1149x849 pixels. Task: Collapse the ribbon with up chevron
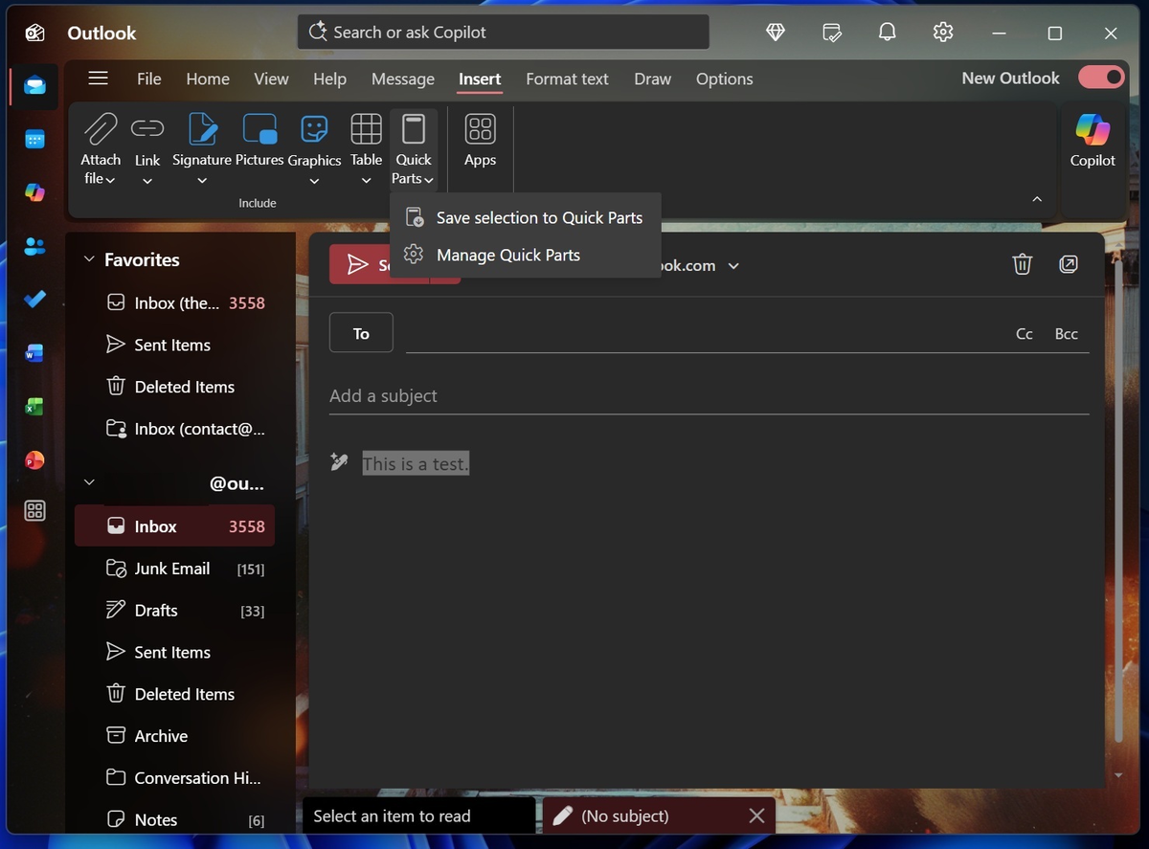(x=1037, y=199)
